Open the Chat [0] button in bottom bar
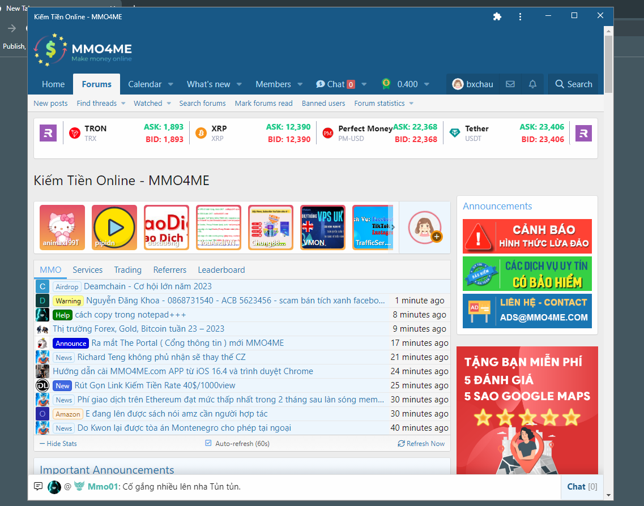Image resolution: width=644 pixels, height=506 pixels. point(582,487)
